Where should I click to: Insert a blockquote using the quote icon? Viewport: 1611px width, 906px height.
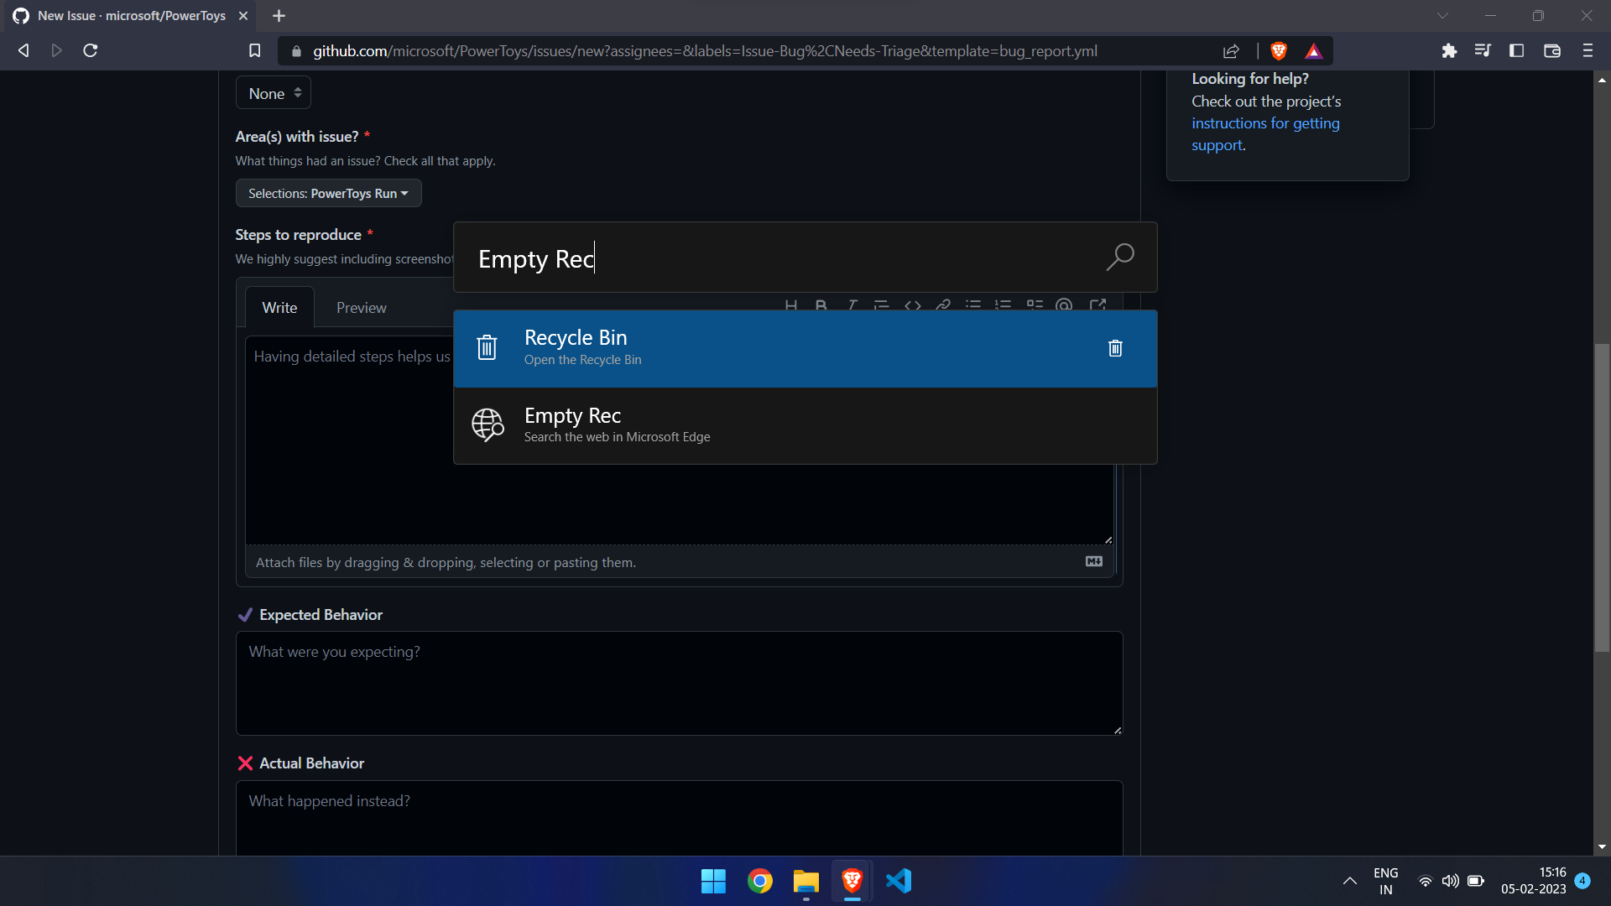(881, 305)
